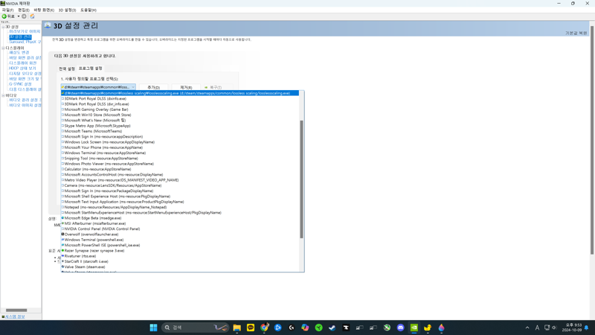Screen dimensions: 595x335
Task: Open 해상도 변경 in sidebar
Action: tap(19, 52)
